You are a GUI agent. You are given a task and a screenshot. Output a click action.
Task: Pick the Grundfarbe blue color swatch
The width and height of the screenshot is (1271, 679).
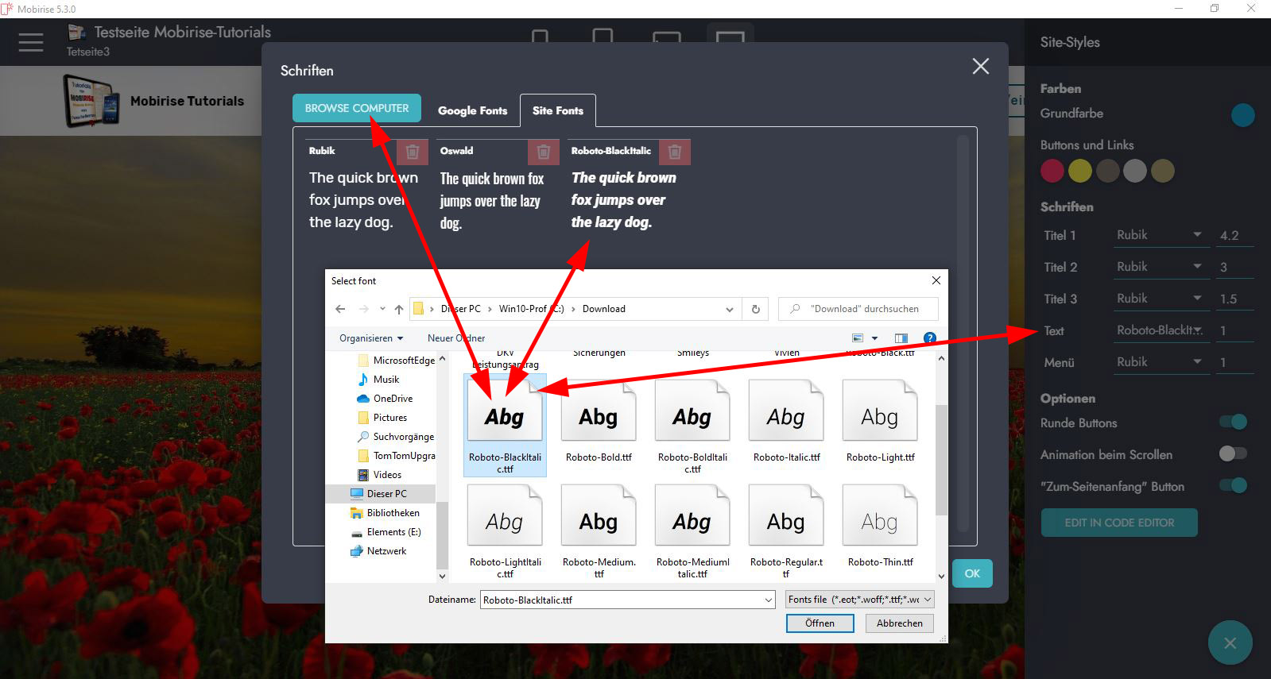(1242, 115)
